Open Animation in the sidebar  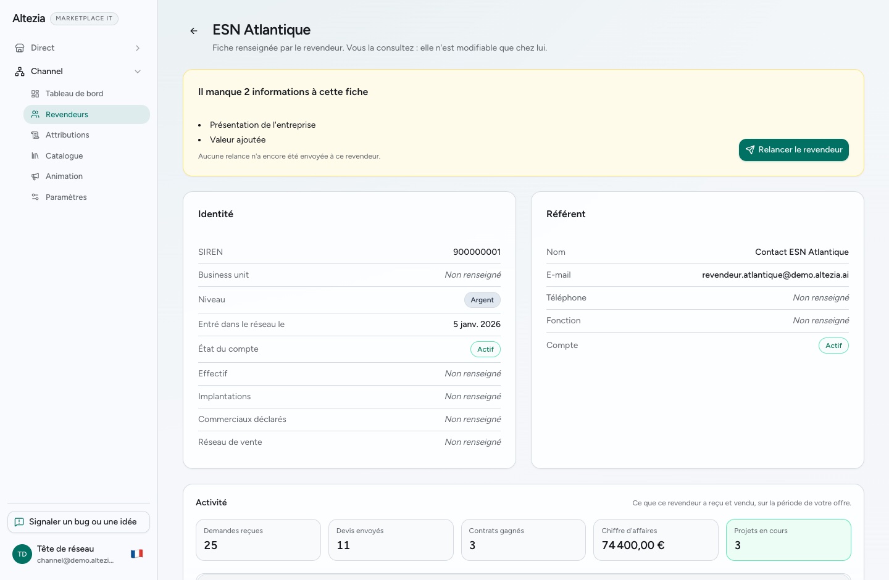pos(86,176)
